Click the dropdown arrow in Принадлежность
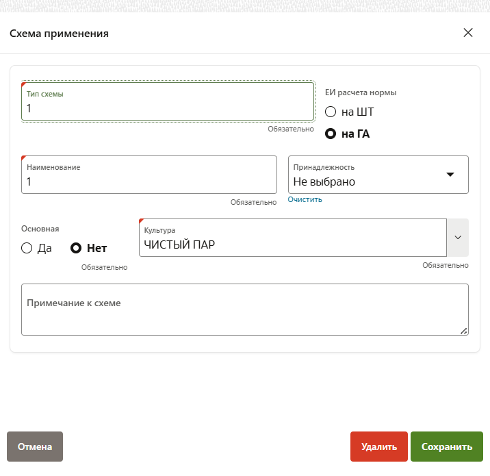Image resolution: width=490 pixels, height=476 pixels. [450, 175]
